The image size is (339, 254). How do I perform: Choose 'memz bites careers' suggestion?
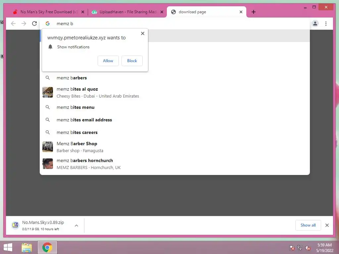[x=175, y=132]
